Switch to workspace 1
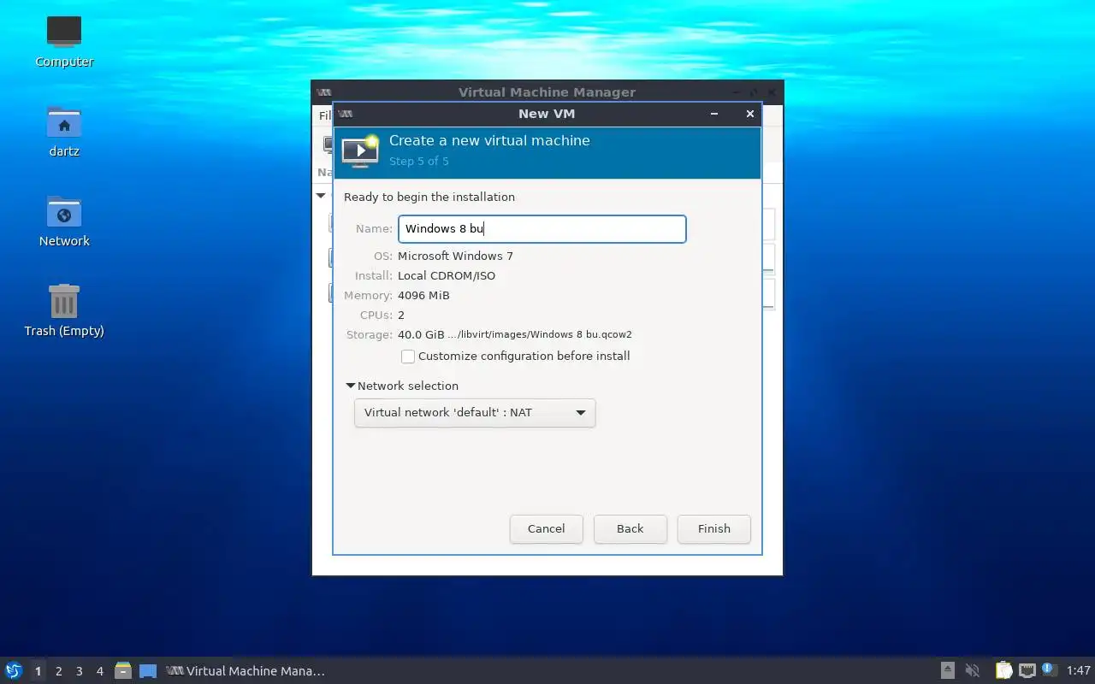The width and height of the screenshot is (1095, 684). 38,671
